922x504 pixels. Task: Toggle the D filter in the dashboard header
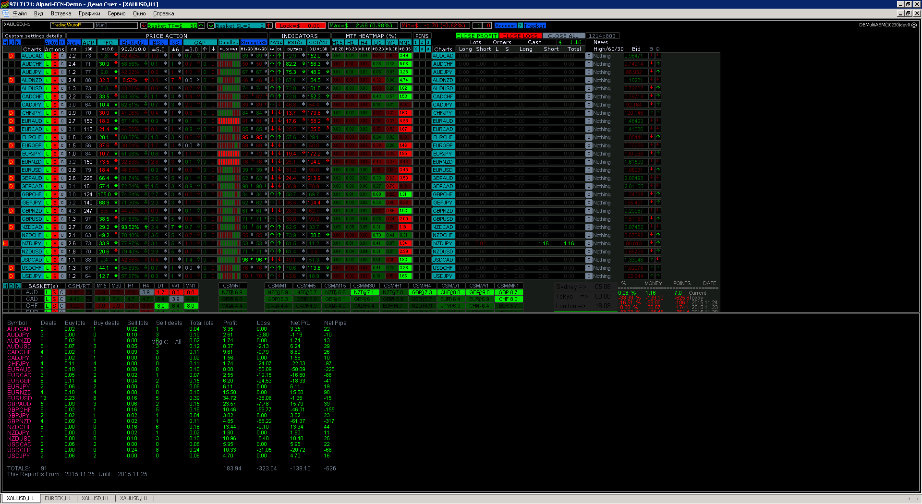(x=12, y=43)
